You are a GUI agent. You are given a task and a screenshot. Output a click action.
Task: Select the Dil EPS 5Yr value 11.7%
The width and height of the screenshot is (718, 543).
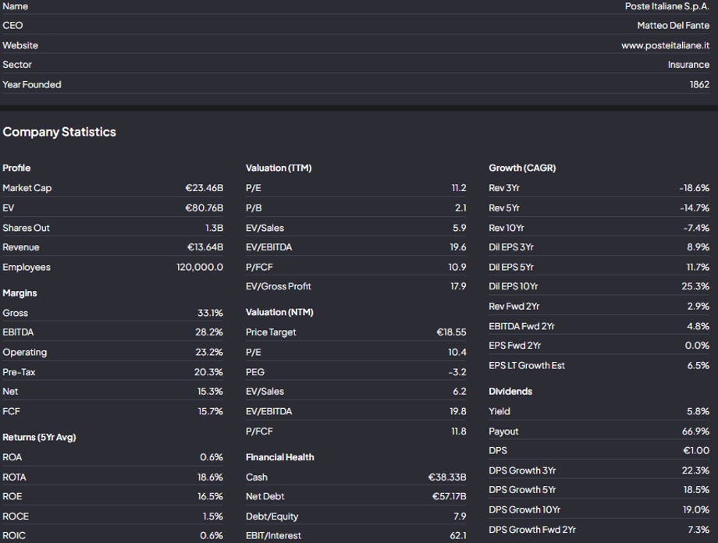tap(698, 267)
